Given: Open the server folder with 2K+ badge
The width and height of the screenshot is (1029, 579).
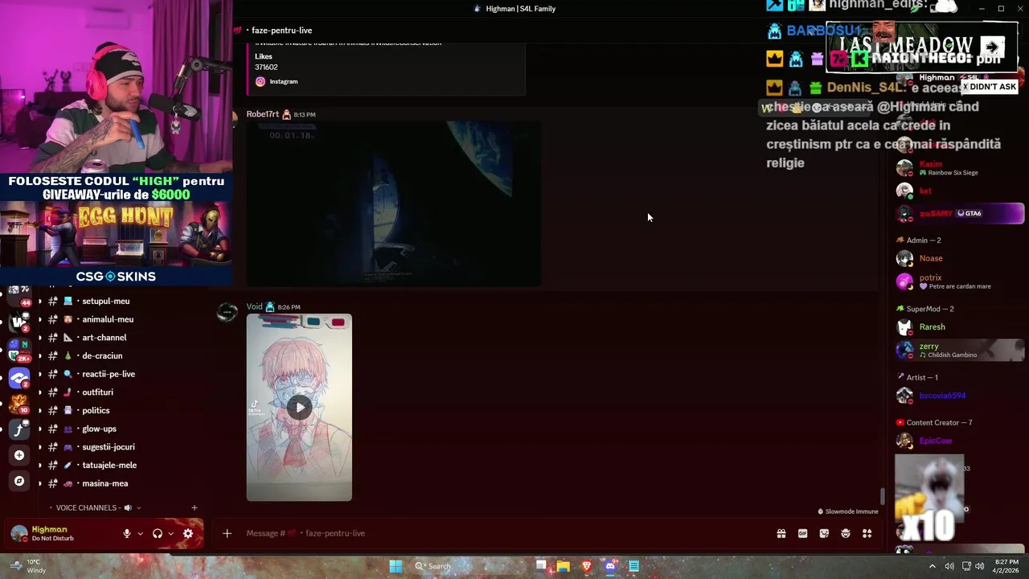Looking at the screenshot, I should [19, 350].
